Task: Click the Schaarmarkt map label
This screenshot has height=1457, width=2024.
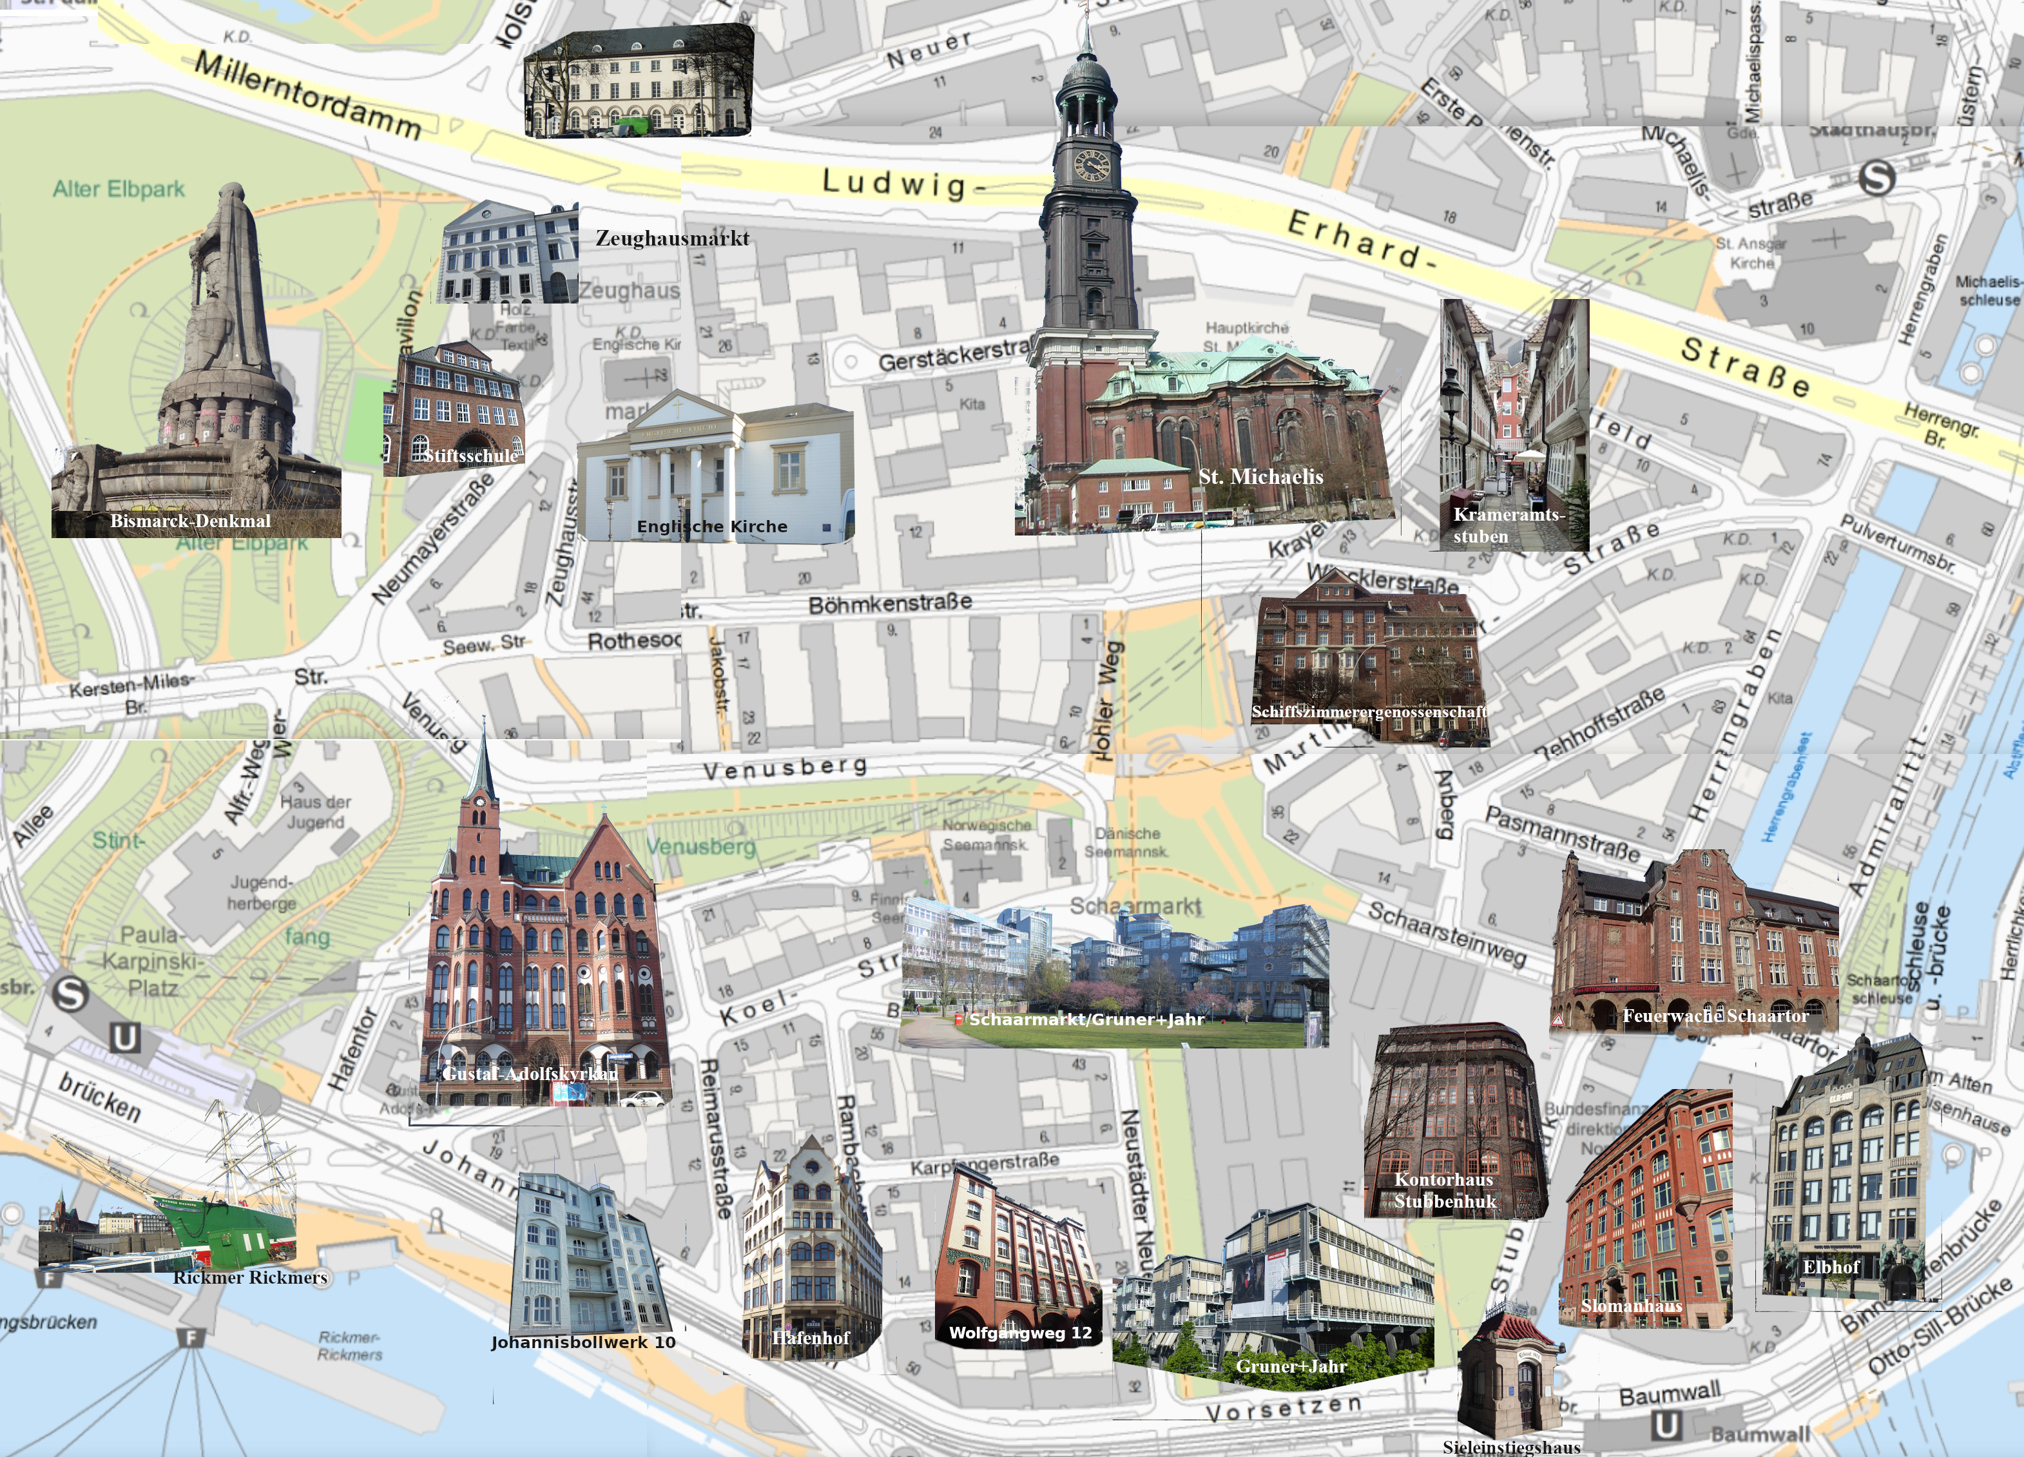Action: [x=1135, y=905]
